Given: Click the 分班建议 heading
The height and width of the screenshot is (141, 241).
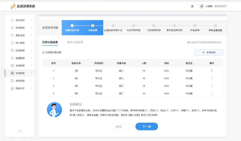Looking at the screenshot, I should pos(76,104).
